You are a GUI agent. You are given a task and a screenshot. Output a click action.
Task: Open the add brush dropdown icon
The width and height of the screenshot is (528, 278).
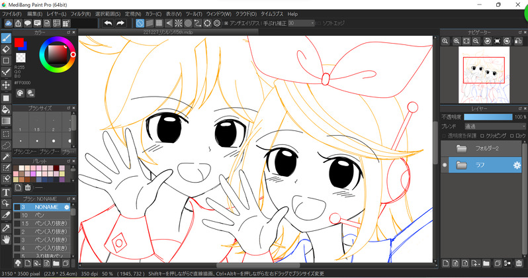click(37, 263)
